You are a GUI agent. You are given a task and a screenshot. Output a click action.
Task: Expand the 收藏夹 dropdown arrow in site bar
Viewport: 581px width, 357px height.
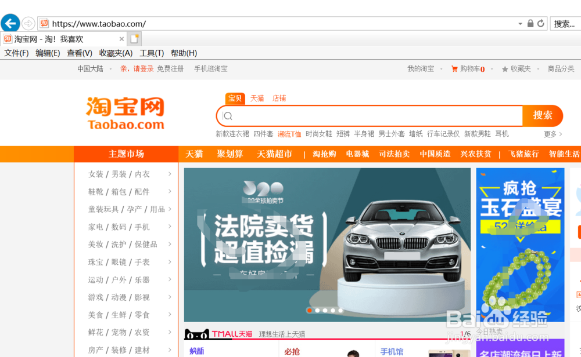pyautogui.click(x=537, y=69)
